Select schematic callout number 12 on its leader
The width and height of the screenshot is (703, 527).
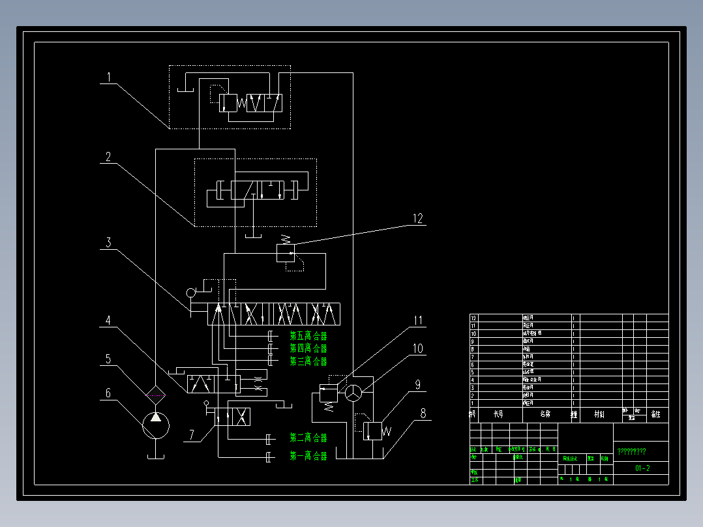pyautogui.click(x=417, y=218)
